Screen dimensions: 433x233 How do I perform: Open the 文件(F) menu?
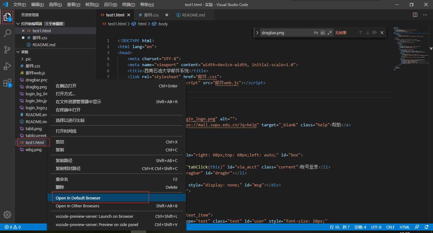20,4
